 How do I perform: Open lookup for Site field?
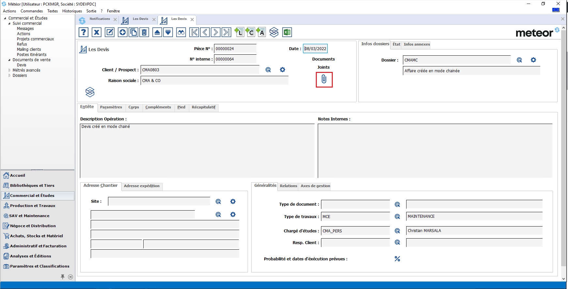[x=218, y=201]
